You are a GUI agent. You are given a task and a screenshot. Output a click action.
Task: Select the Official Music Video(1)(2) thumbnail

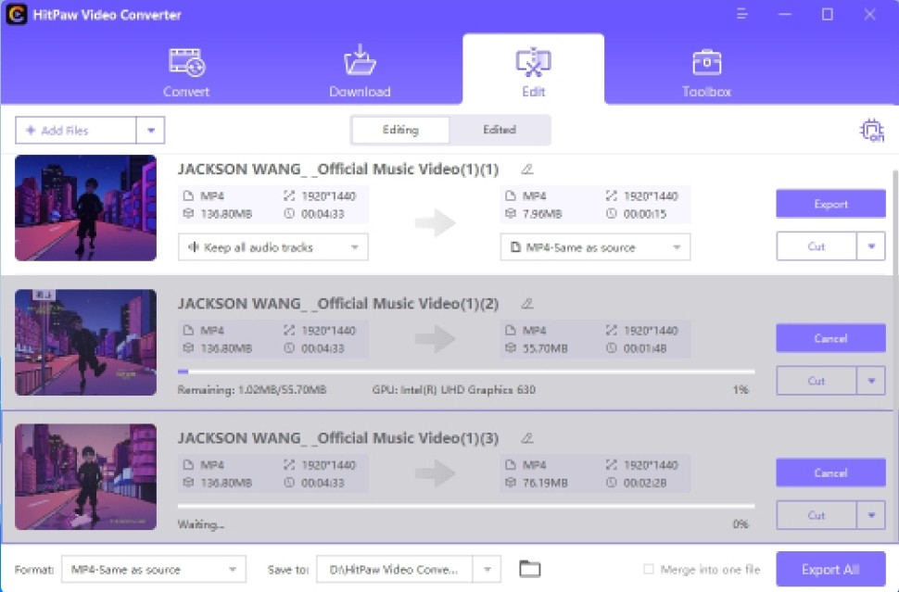point(85,343)
